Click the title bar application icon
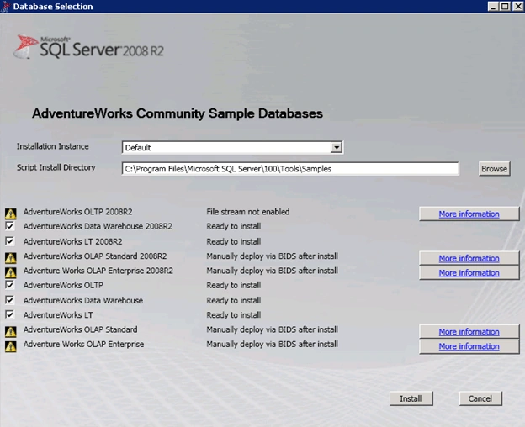 click(x=5, y=6)
